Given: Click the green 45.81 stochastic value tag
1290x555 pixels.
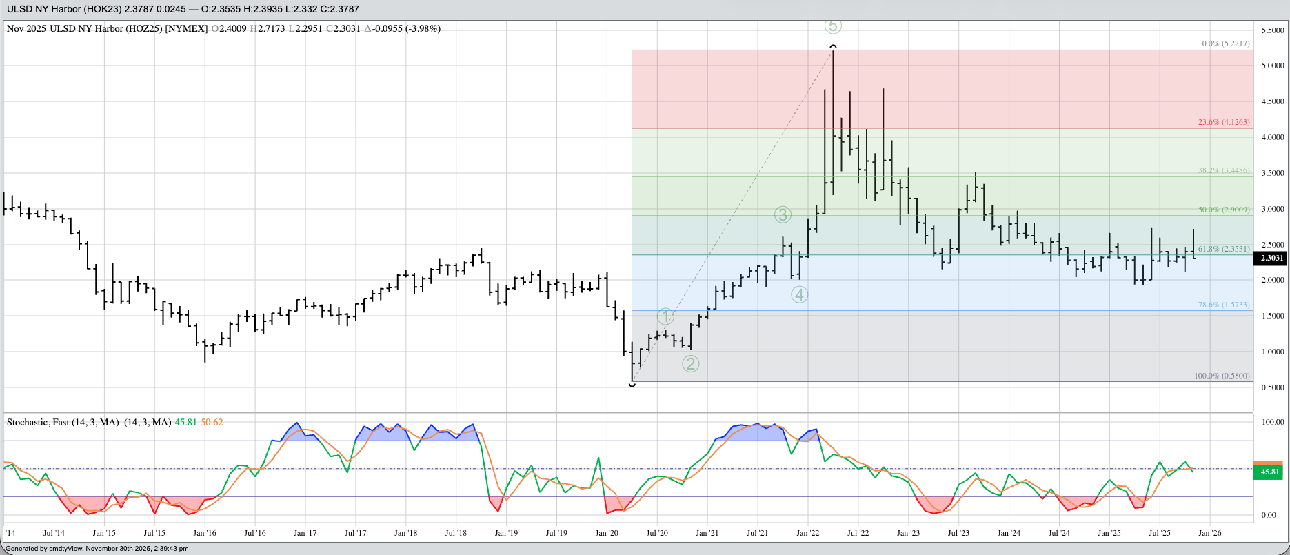Looking at the screenshot, I should pos(1269,472).
